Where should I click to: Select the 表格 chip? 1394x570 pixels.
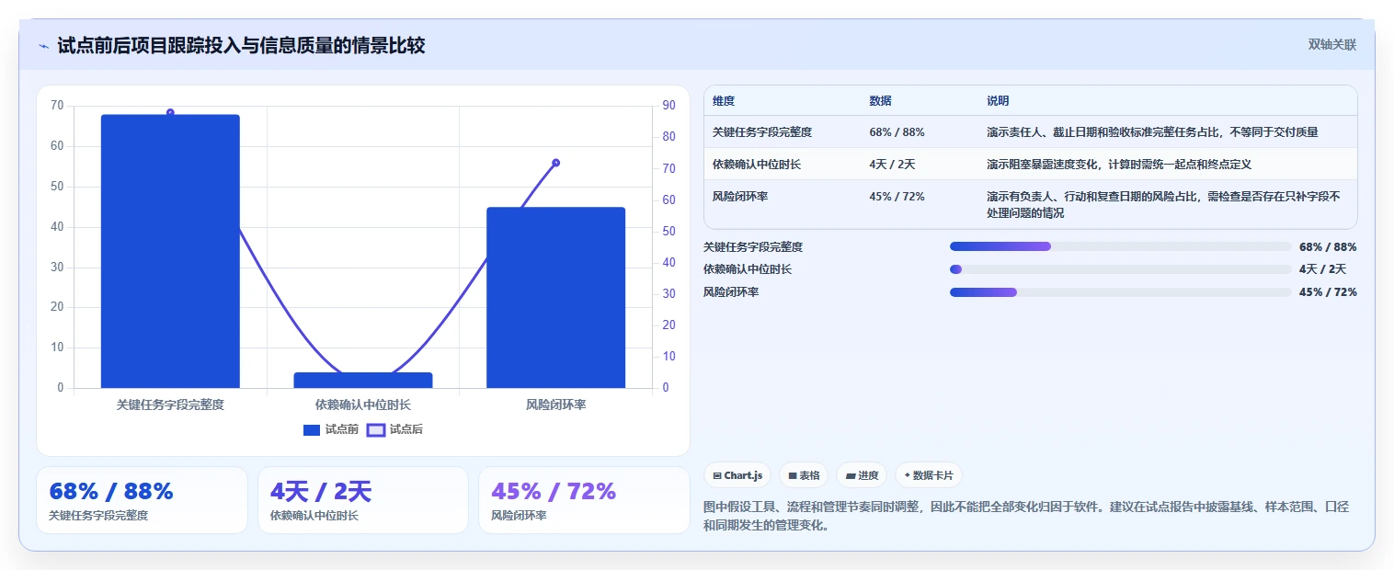pyautogui.click(x=804, y=475)
